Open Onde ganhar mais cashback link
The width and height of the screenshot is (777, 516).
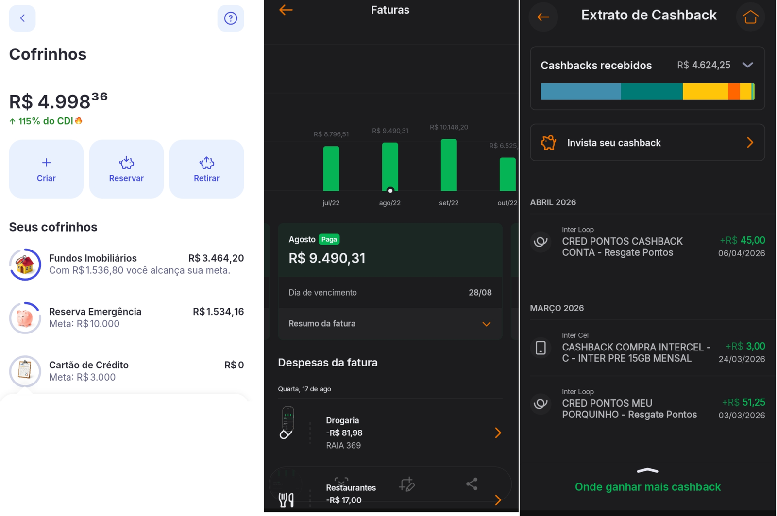pyautogui.click(x=648, y=487)
